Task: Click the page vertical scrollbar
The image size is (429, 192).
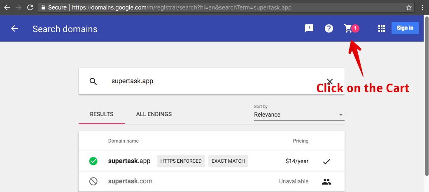Action: point(427,96)
